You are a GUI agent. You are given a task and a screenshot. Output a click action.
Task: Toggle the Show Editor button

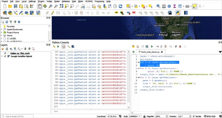click(x=64, y=47)
